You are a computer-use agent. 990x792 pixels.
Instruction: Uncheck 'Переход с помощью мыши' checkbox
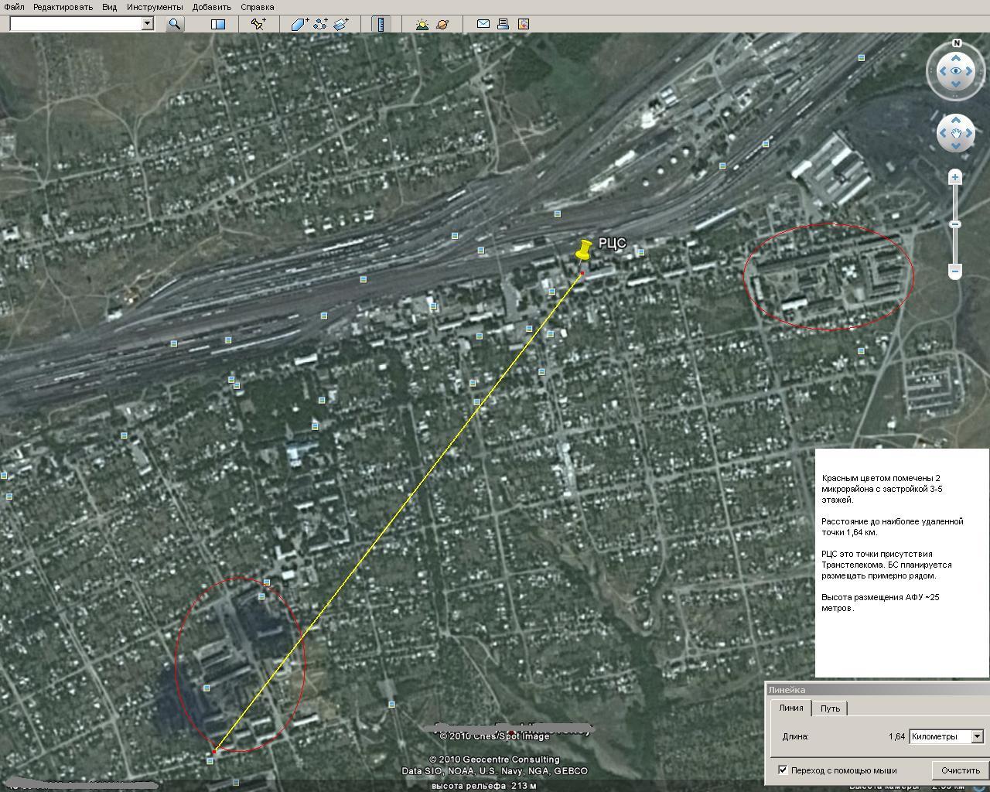point(783,770)
